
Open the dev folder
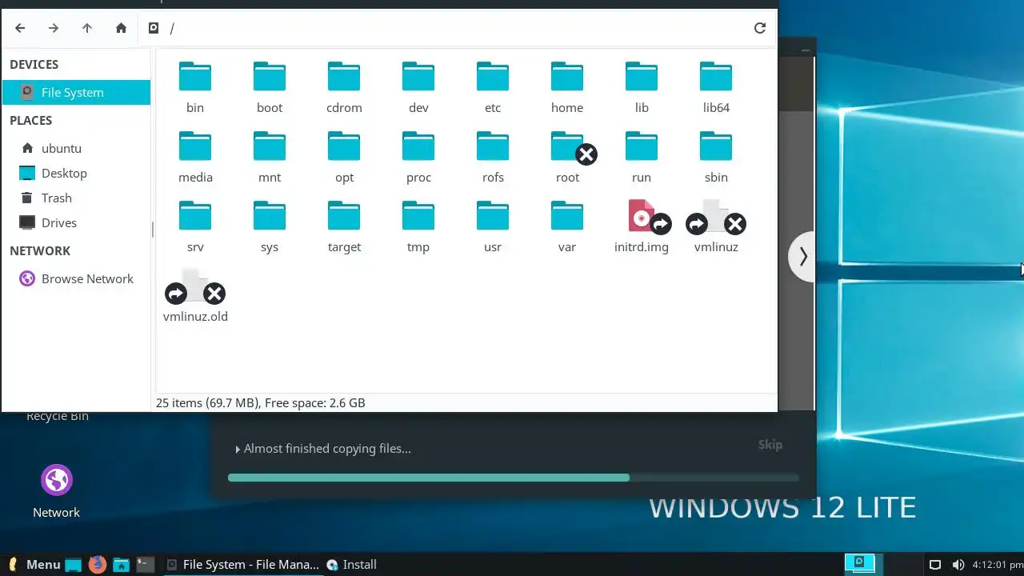click(x=418, y=88)
